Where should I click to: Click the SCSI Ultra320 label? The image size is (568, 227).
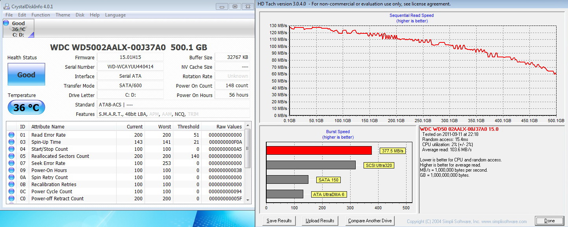[379, 165]
